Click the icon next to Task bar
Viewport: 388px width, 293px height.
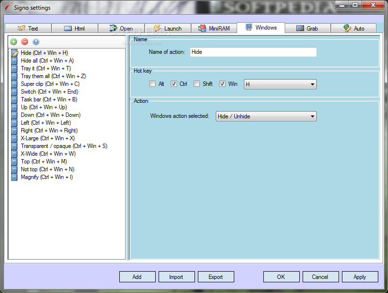(15, 99)
